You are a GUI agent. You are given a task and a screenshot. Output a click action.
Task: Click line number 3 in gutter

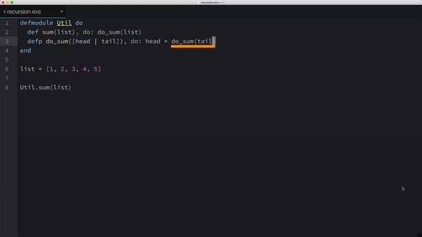7,41
